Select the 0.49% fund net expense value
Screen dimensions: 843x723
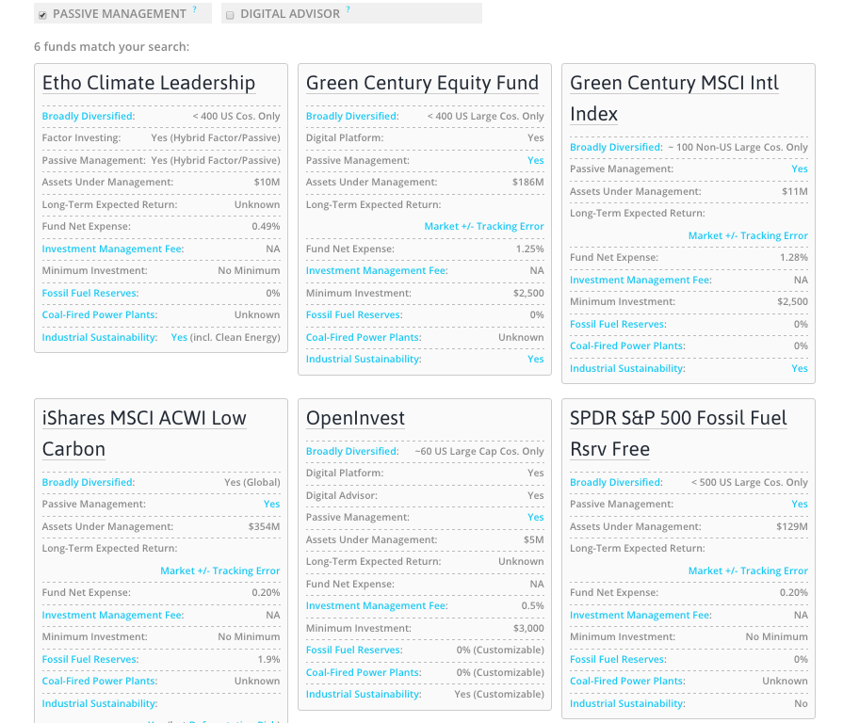(x=266, y=226)
